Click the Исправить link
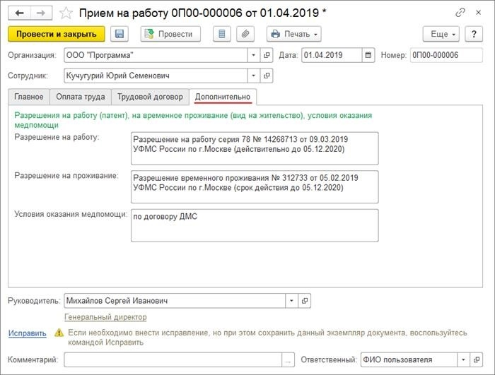 point(27,333)
